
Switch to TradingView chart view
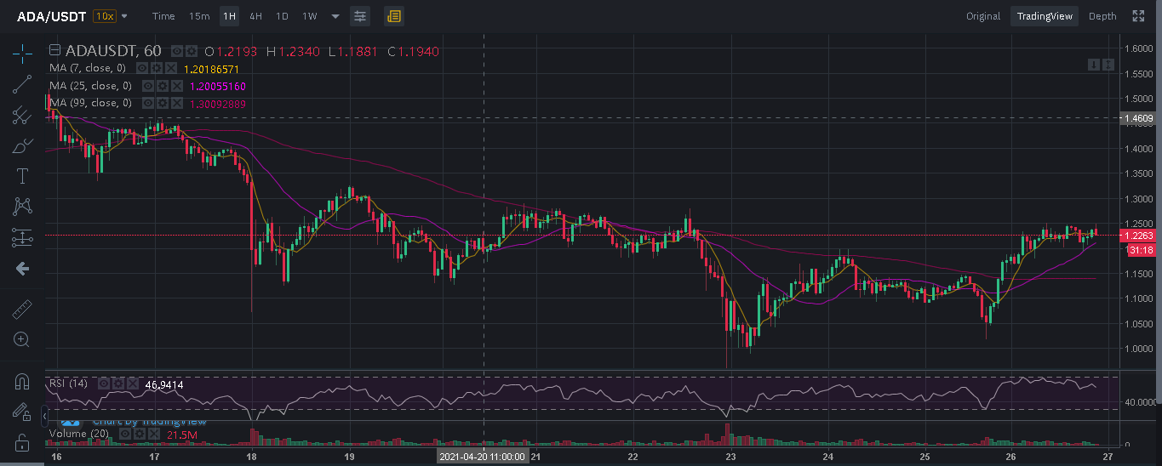tap(1045, 16)
